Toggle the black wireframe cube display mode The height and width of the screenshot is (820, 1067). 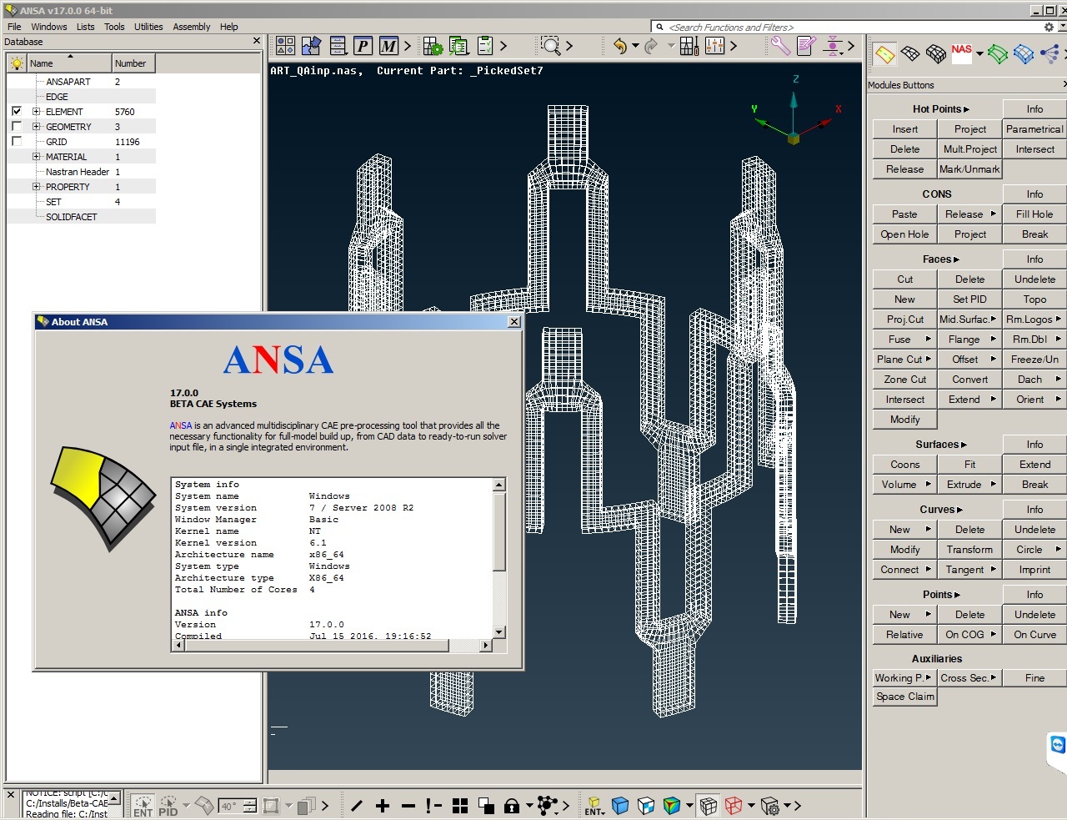pyautogui.click(x=709, y=806)
